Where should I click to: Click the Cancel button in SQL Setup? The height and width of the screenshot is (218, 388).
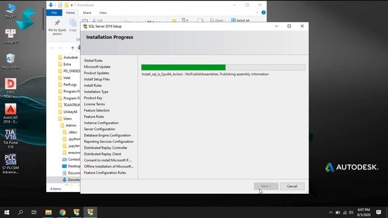coord(292,187)
